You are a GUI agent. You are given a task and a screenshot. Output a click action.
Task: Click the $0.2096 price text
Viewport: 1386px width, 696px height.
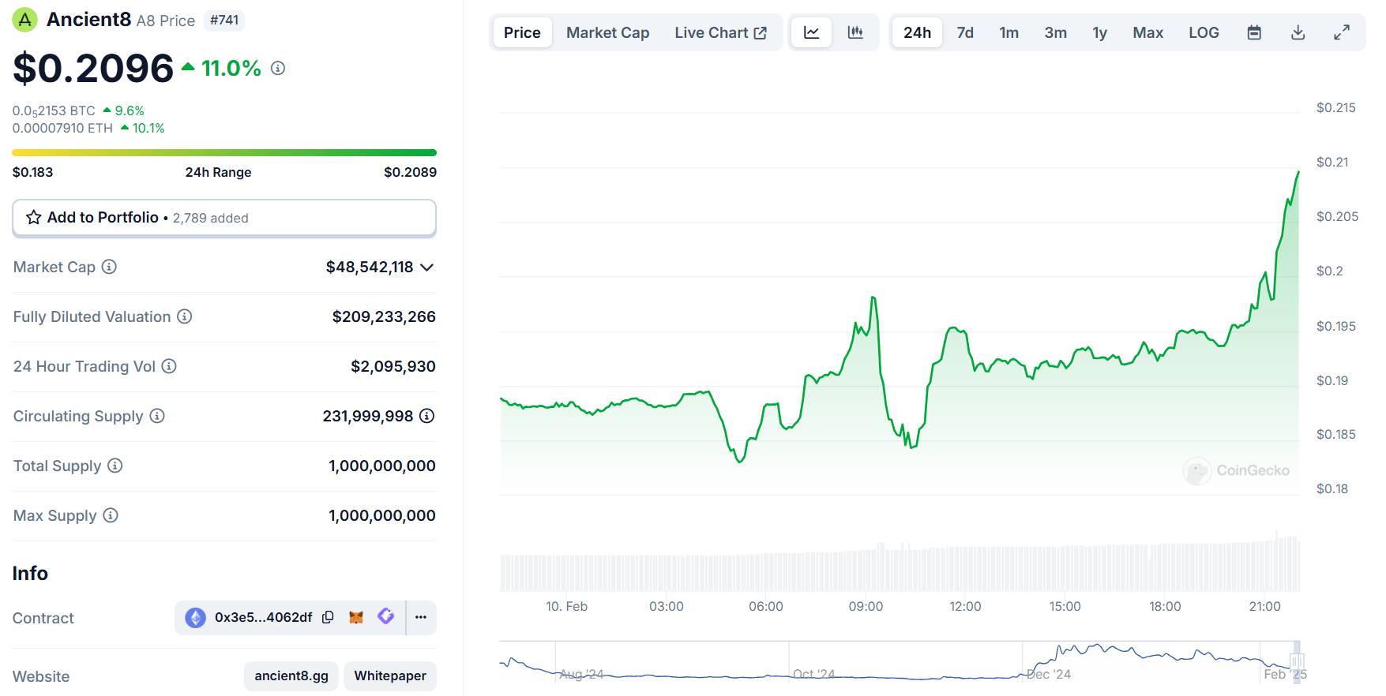tap(93, 68)
